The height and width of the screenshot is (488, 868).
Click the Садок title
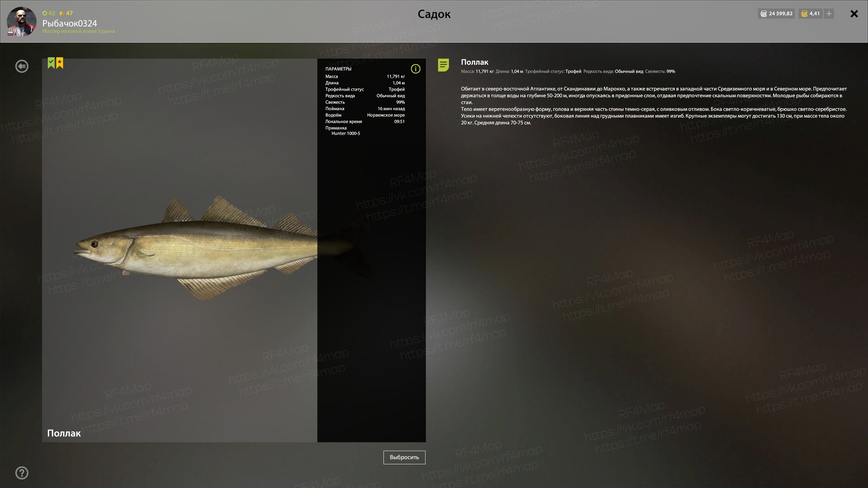(x=434, y=14)
